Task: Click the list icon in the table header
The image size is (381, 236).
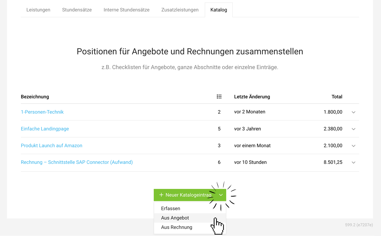Action: [x=219, y=97]
